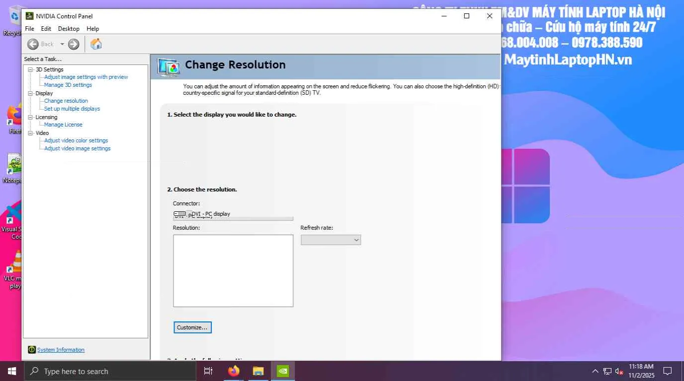Click the muted volume tray icon

coord(619,371)
